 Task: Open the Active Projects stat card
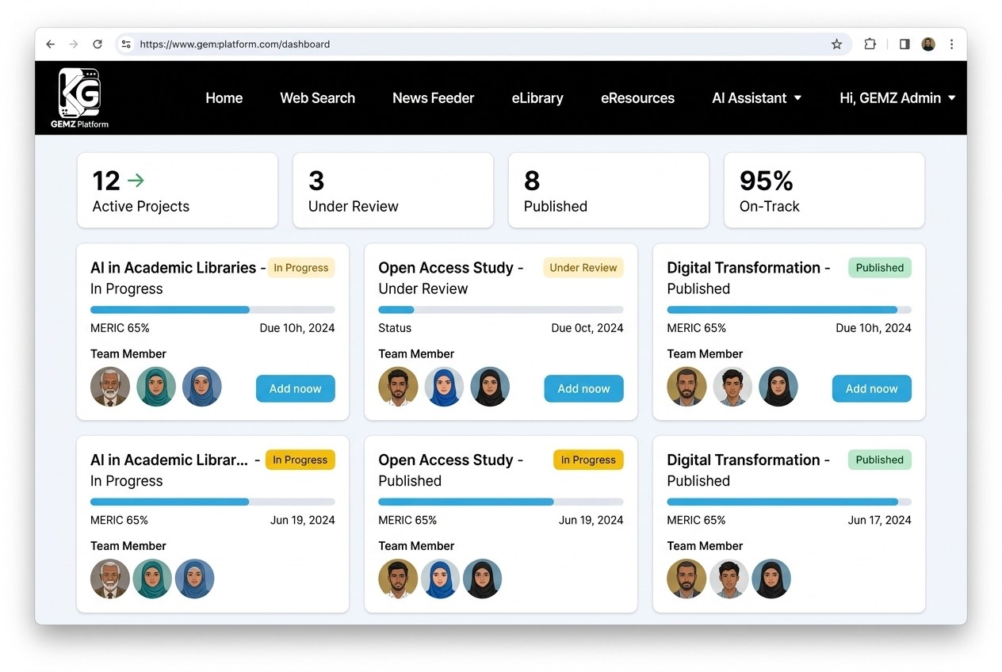pyautogui.click(x=178, y=190)
